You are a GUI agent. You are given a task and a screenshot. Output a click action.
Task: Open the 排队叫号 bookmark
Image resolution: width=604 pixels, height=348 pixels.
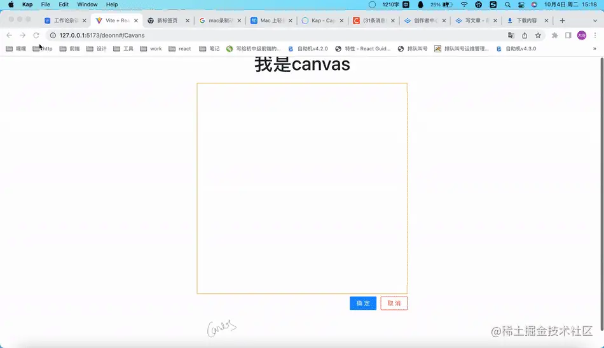[413, 48]
